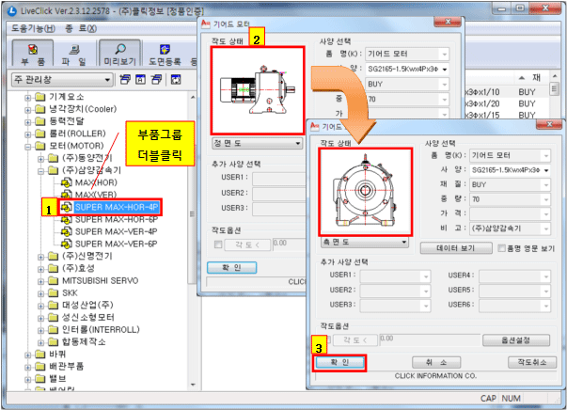Viewport: 567px width, 410px height.
Task: Open 중량 70 dropdown in front dialog
Action: click(510, 199)
